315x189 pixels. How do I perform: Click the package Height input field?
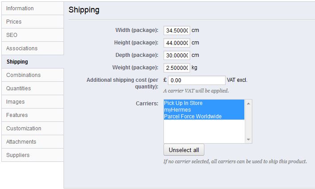176,43
